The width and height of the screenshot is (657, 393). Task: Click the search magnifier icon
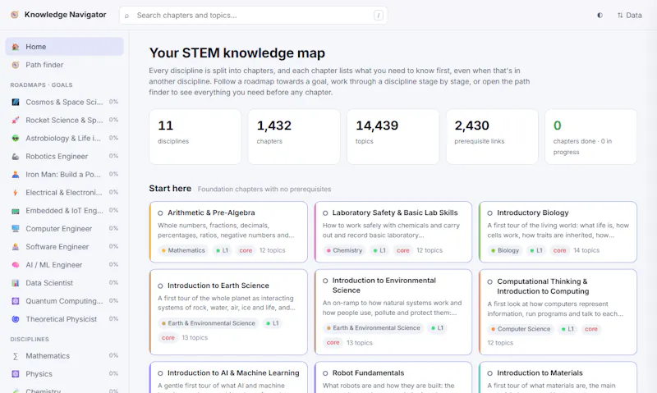[x=126, y=16]
